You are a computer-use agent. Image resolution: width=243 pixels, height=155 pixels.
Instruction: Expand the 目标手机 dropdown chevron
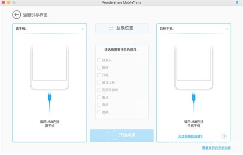[227, 29]
